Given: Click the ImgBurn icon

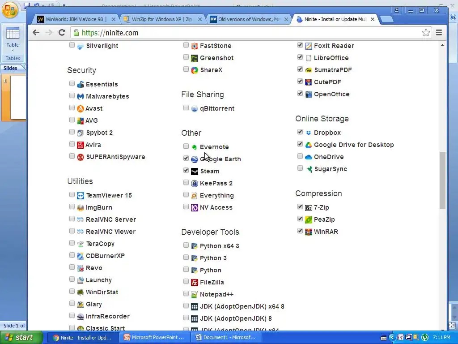Looking at the screenshot, I should [81, 208].
